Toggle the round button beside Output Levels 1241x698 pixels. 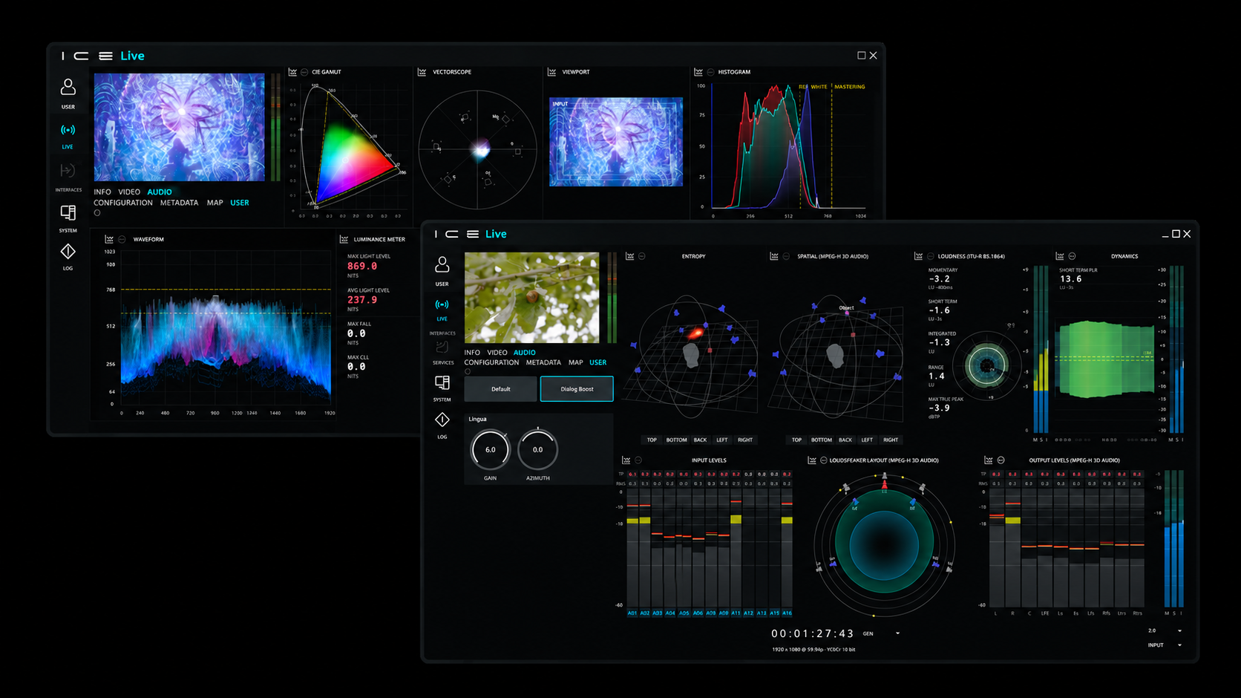point(1001,460)
